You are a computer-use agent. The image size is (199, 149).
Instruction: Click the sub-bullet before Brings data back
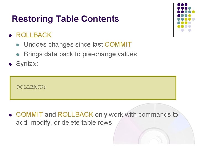[18, 54]
